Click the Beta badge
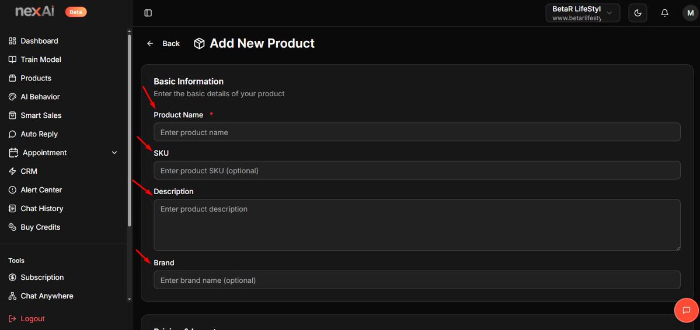 [76, 12]
